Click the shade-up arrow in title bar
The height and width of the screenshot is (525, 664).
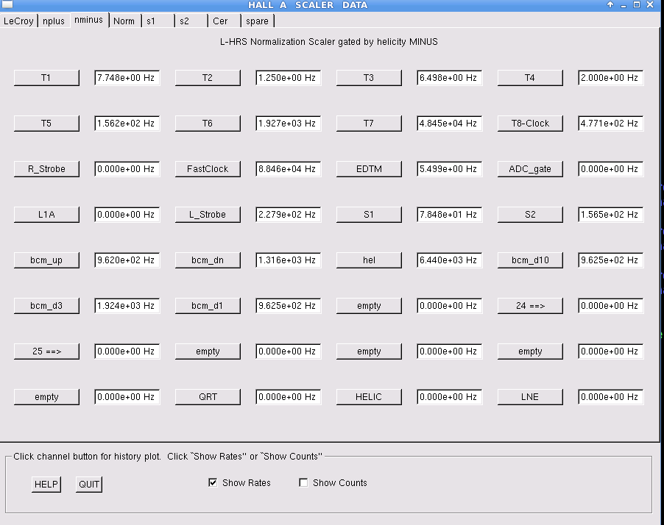pyautogui.click(x=610, y=4)
